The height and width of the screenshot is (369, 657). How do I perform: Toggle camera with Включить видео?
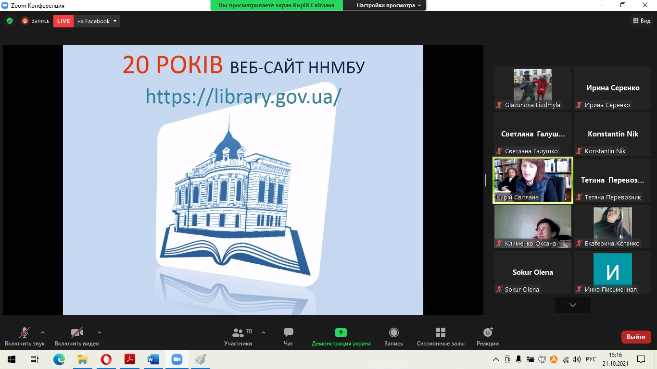77,336
